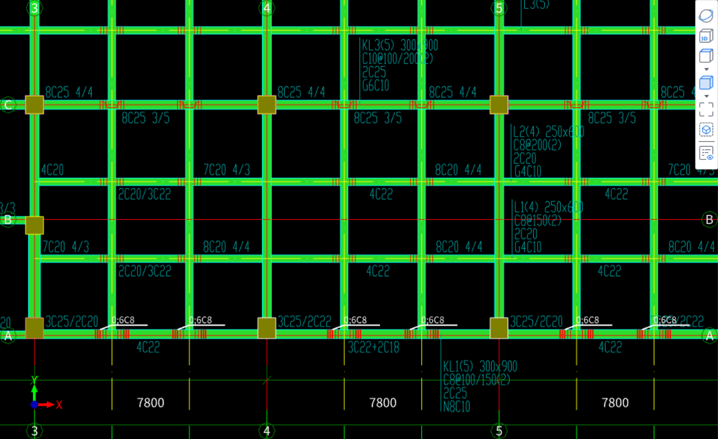Open the list with eye display settings icon
Viewport: 718px width, 439px height.
706,153
